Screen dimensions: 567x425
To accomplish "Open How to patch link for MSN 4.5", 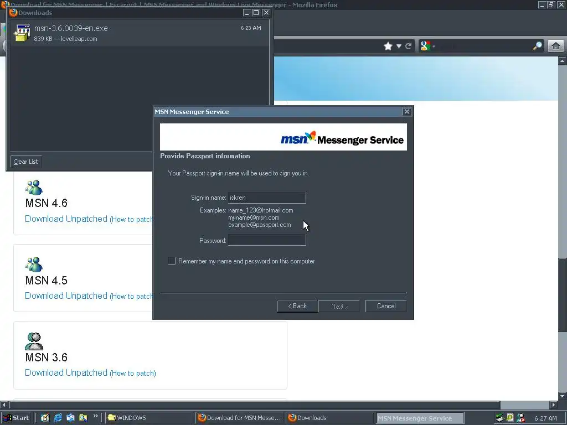I will [x=131, y=297].
